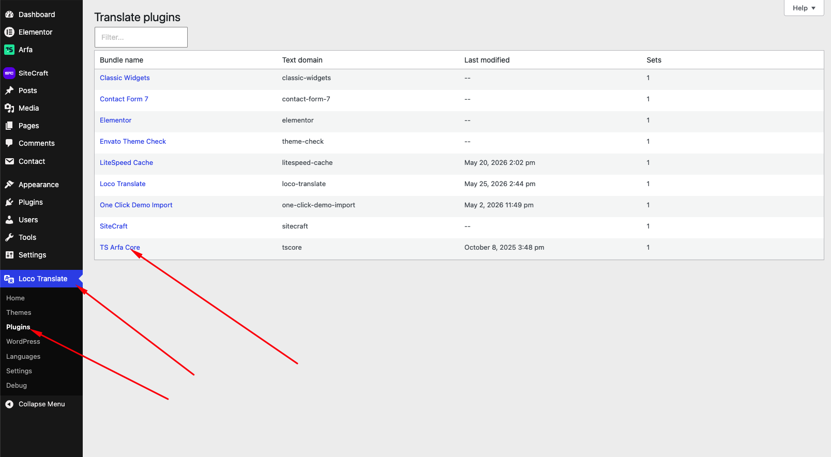This screenshot has width=831, height=457.
Task: Click the green Arfa icon
Action: point(9,50)
